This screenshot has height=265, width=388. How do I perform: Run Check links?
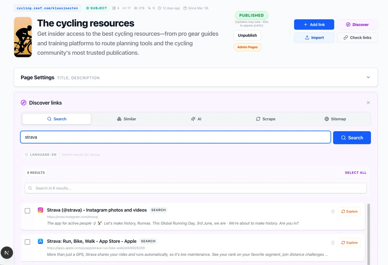357,37
